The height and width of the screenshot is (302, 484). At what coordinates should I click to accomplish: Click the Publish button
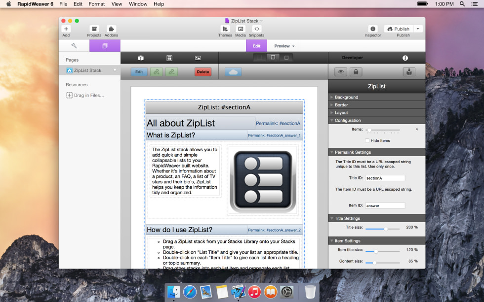[399, 29]
